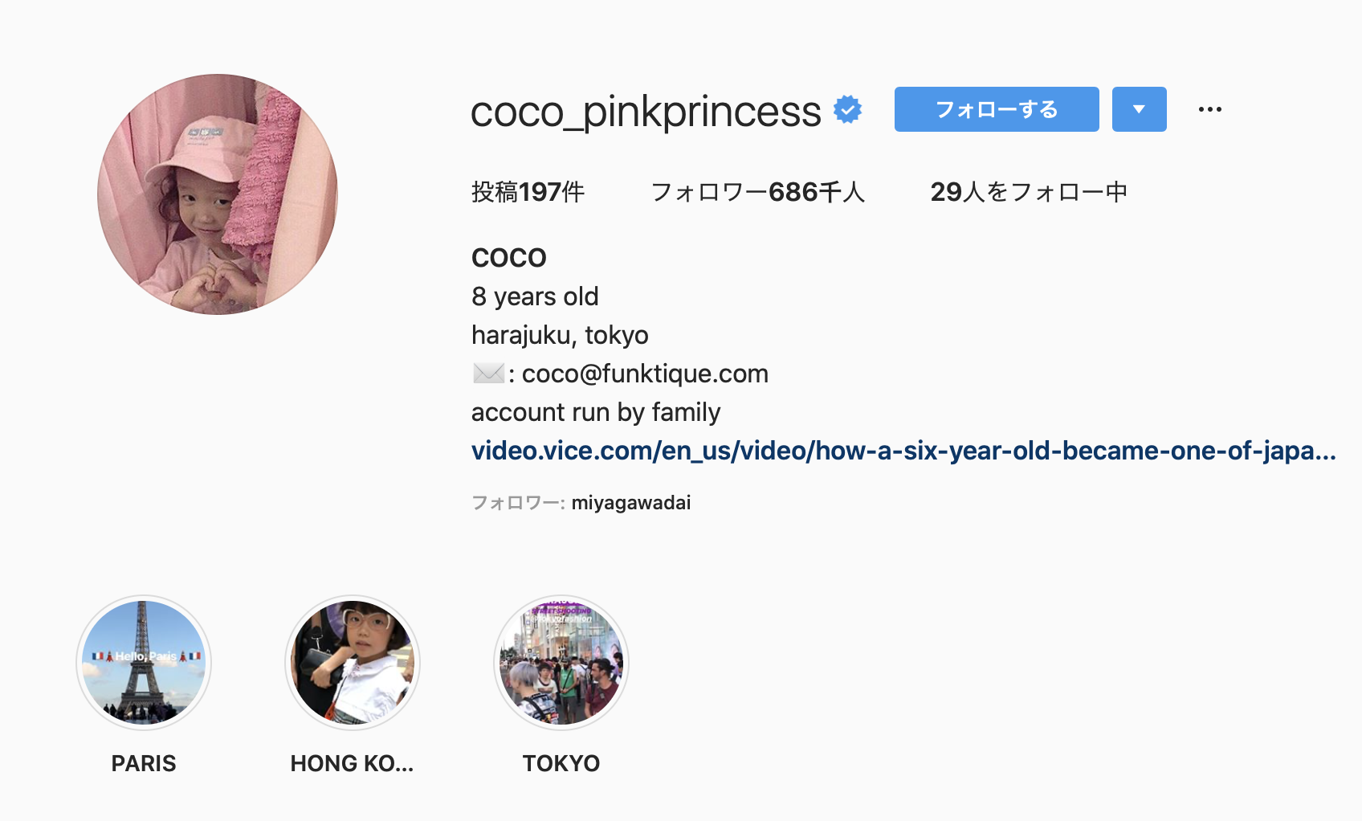Click the COCO display name
The image size is (1362, 821).
(x=509, y=258)
